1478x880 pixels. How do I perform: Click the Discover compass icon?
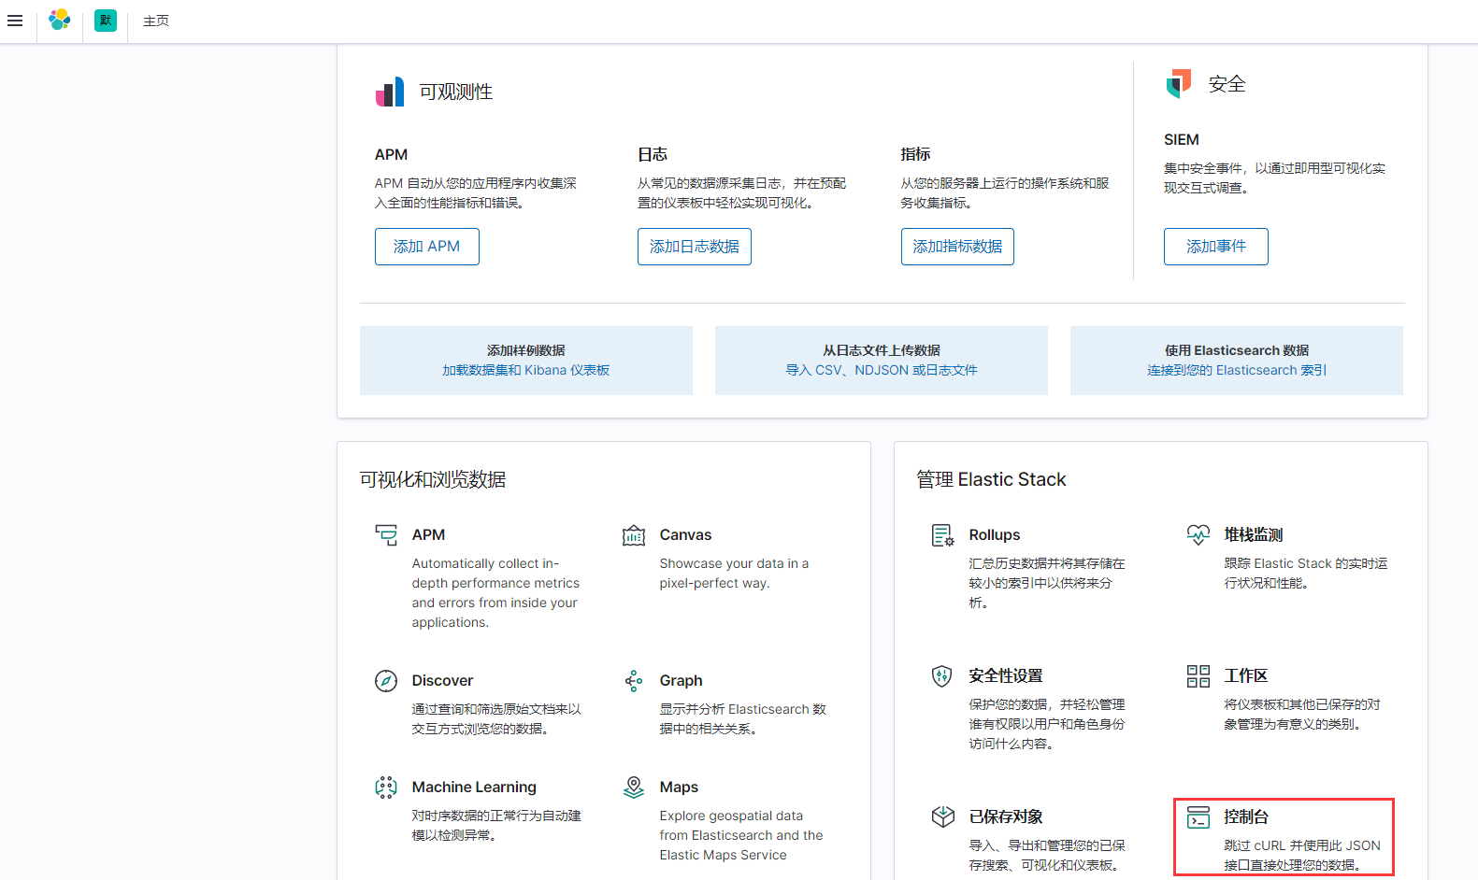[x=386, y=681]
